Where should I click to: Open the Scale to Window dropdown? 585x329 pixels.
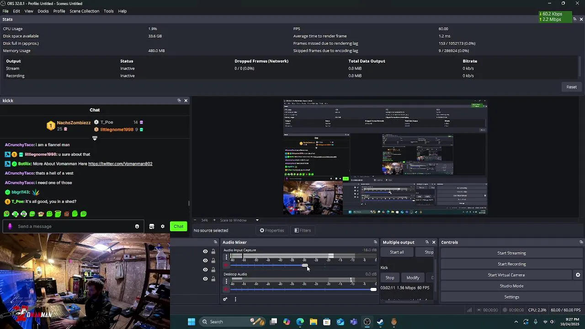point(239,220)
